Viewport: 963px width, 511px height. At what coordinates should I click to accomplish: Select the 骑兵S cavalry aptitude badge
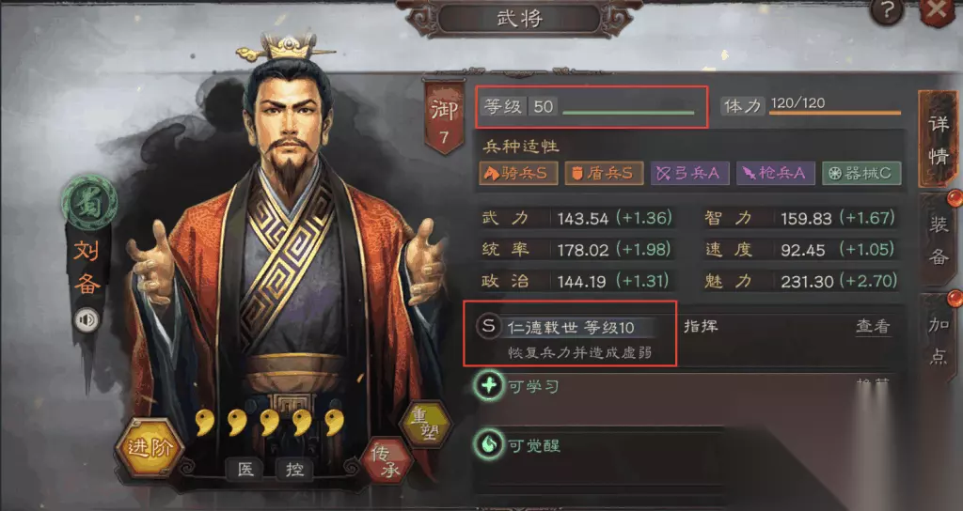(x=518, y=174)
